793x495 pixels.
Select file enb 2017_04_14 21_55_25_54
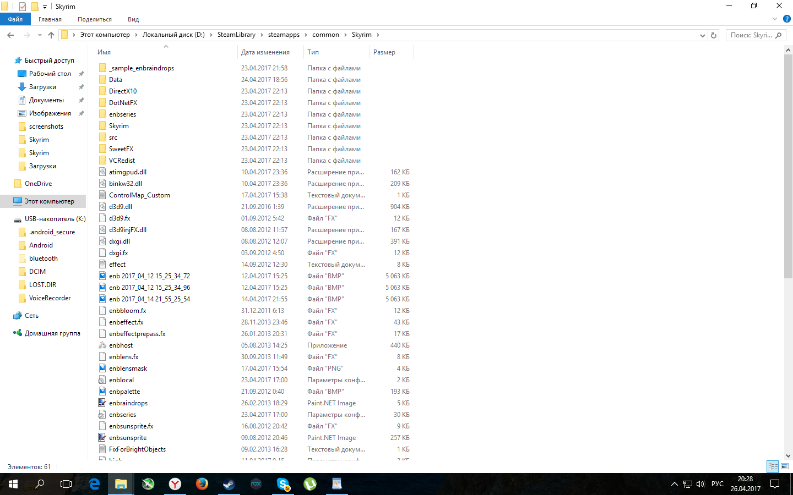click(x=149, y=299)
